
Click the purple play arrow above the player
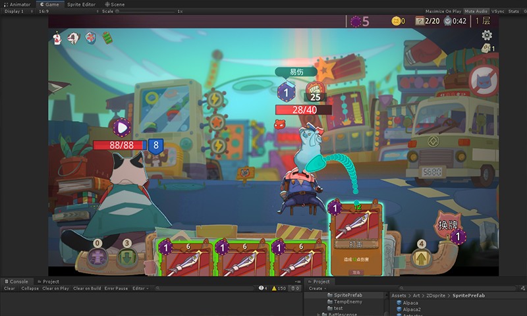[x=121, y=128]
